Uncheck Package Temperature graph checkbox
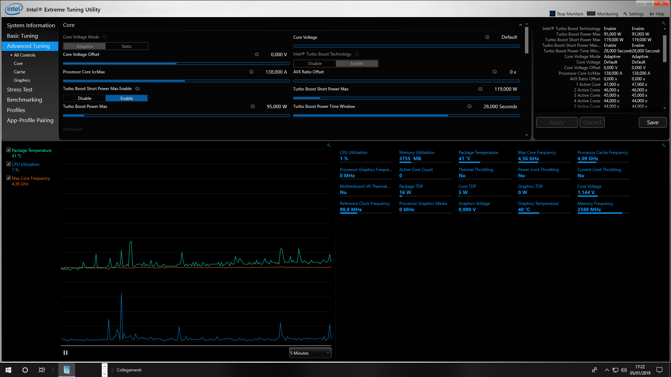 [9, 150]
